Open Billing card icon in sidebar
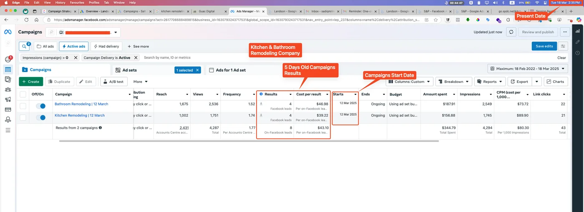The height and width of the screenshot is (212, 584). [x=8, y=110]
